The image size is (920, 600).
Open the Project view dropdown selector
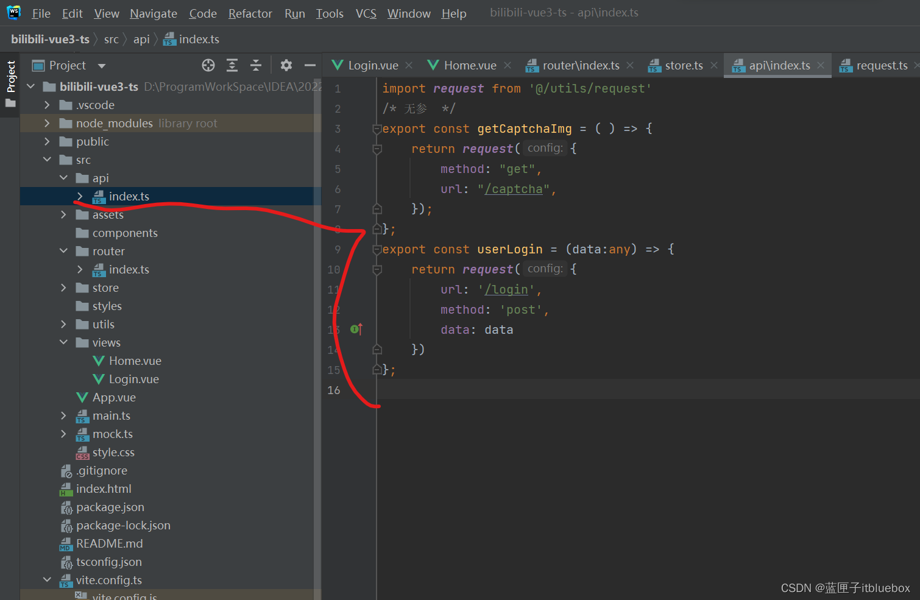point(102,66)
